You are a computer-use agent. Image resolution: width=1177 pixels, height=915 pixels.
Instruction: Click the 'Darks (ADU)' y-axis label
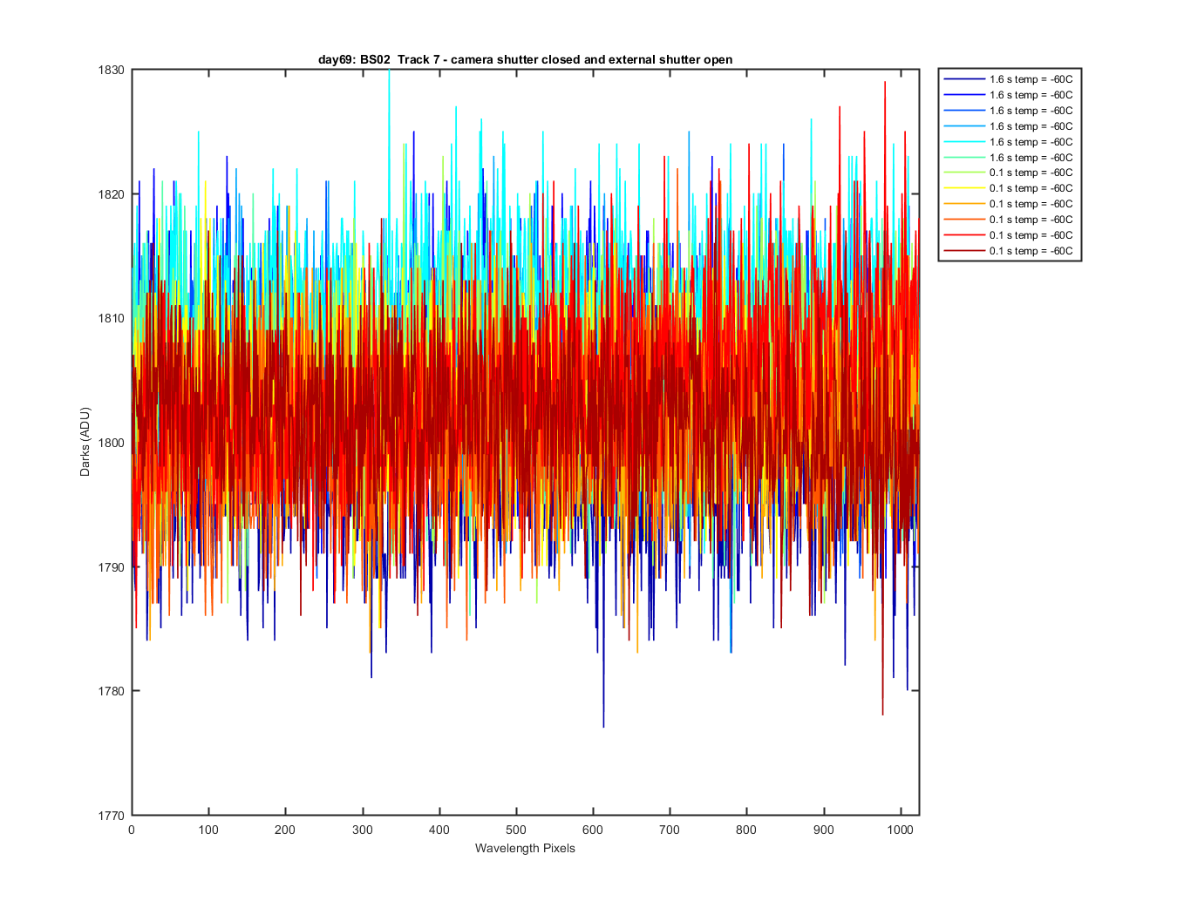pos(85,442)
